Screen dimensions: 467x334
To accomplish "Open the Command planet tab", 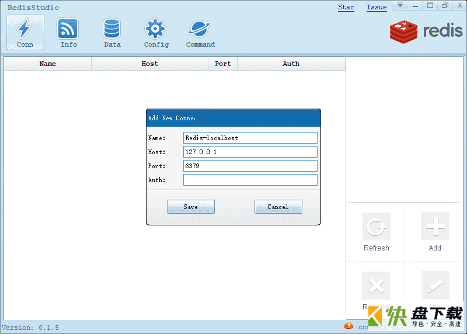I will 200,32.
